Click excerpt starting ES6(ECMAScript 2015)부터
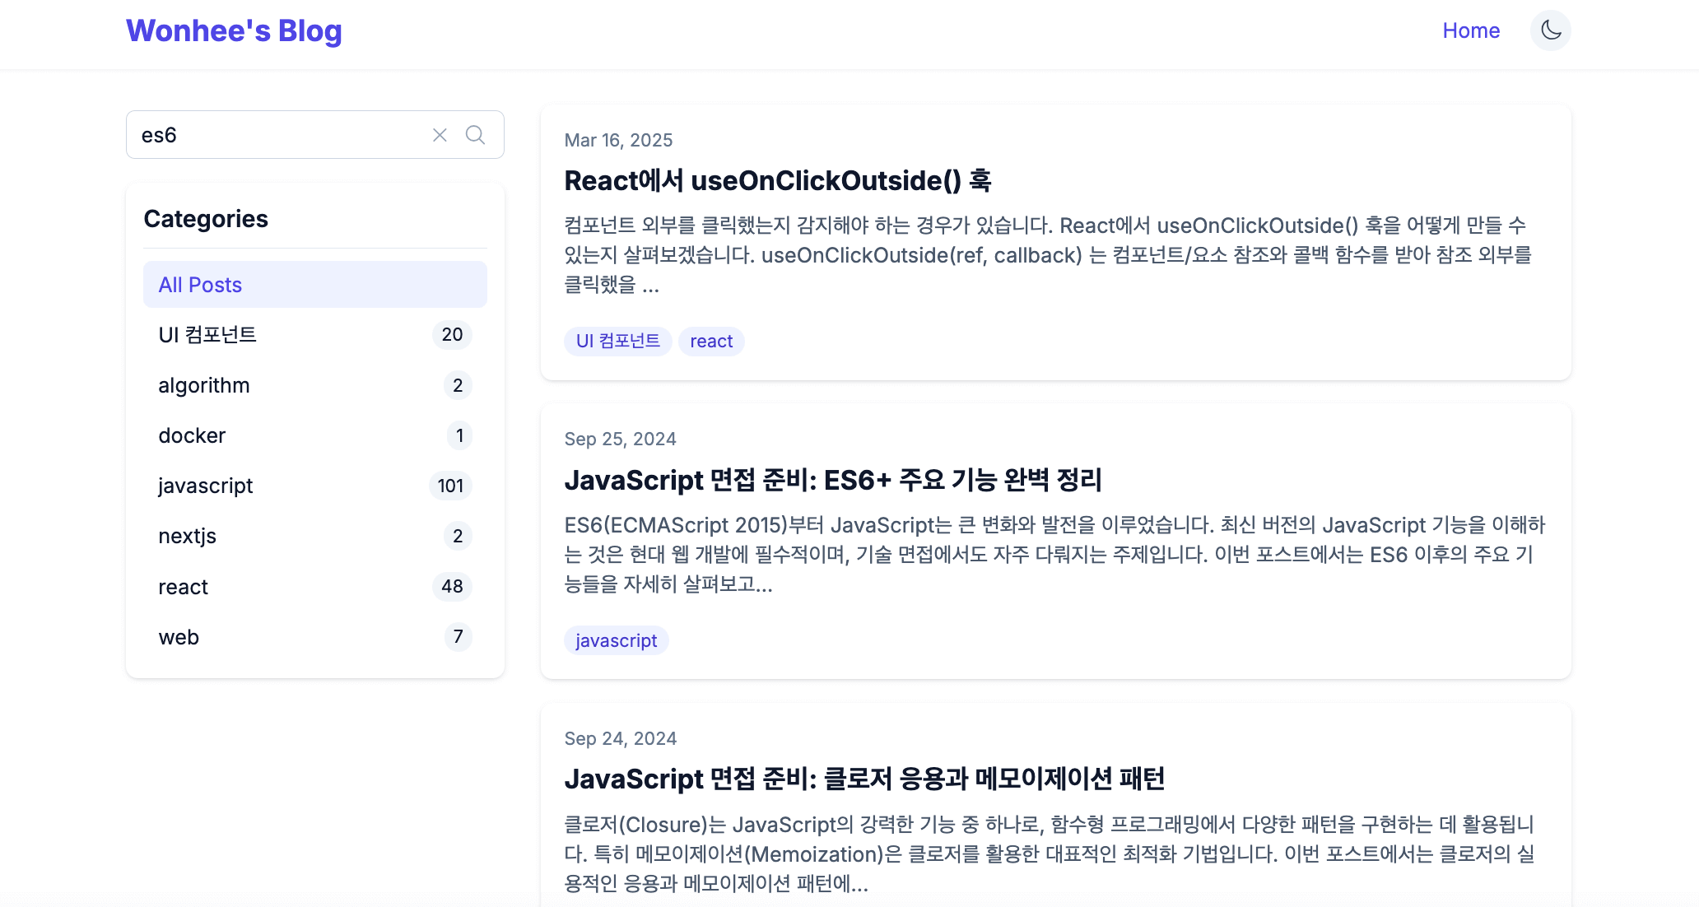Screen dimensions: 1699x907 coord(1054,555)
